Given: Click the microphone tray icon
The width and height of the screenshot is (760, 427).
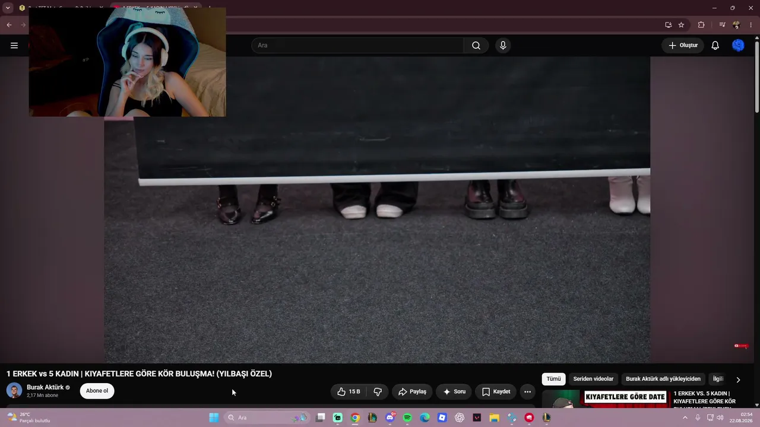Looking at the screenshot, I should (x=698, y=418).
